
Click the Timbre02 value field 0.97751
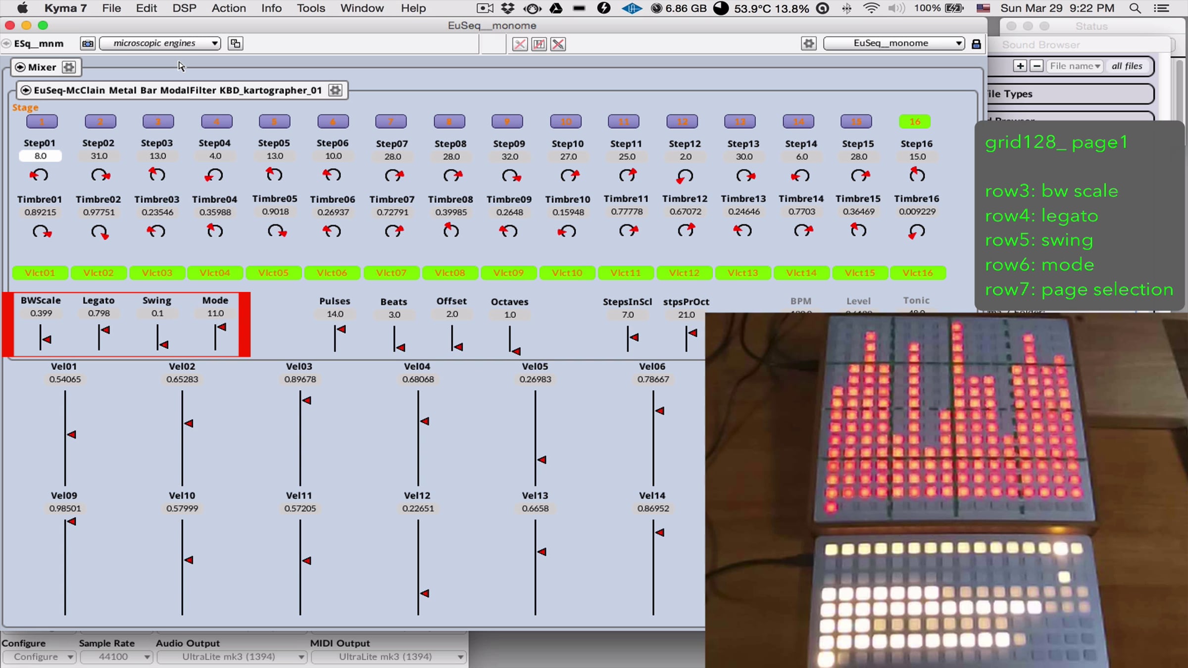click(x=99, y=212)
